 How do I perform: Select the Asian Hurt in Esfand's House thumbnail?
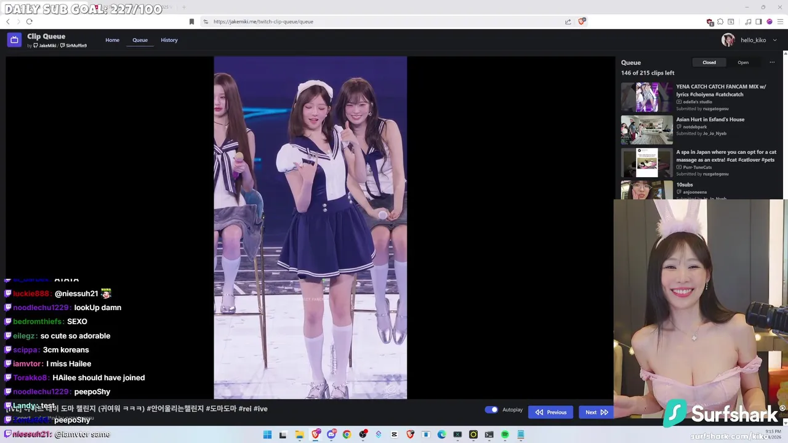(646, 130)
